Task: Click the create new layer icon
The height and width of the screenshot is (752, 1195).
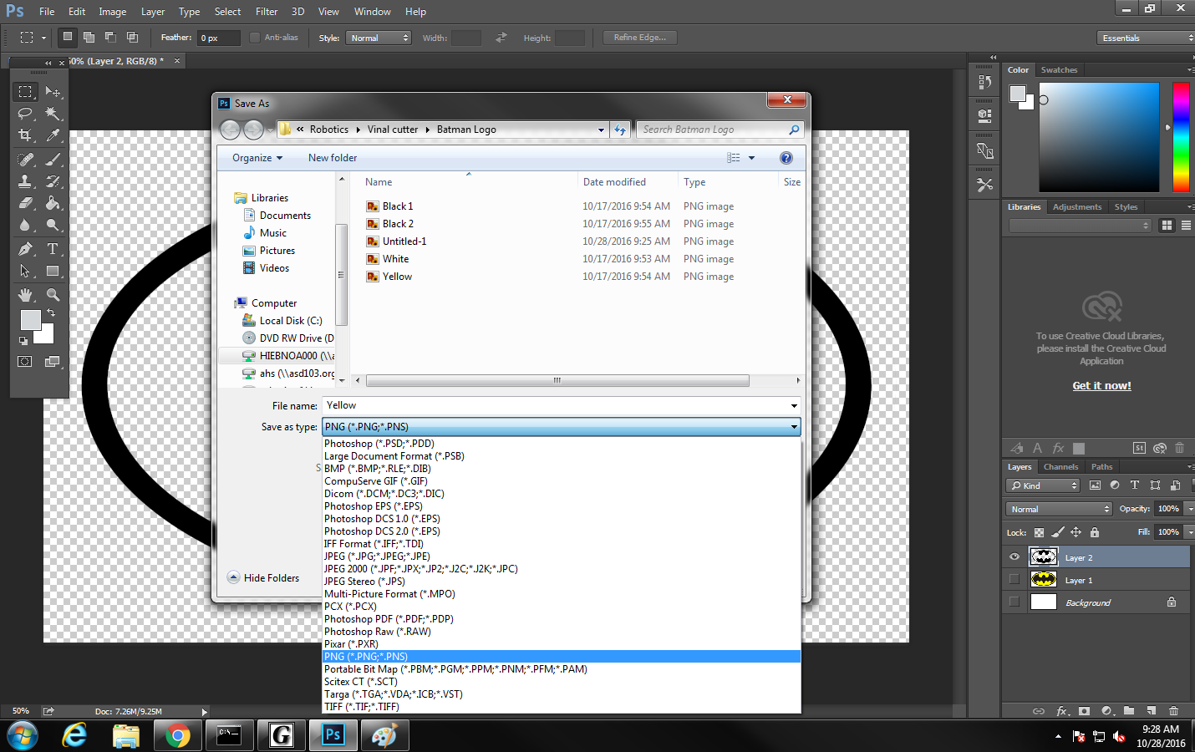Action: pyautogui.click(x=1151, y=711)
